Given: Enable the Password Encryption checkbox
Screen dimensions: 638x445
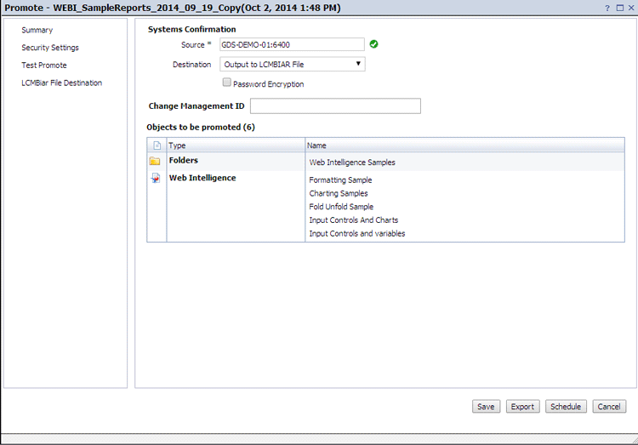Looking at the screenshot, I should [x=226, y=83].
